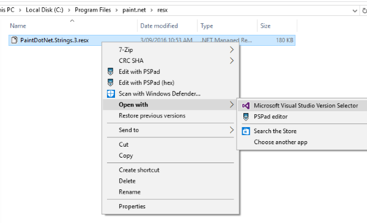Choose Edit with PSPad
The image size is (367, 223).
[171, 71]
